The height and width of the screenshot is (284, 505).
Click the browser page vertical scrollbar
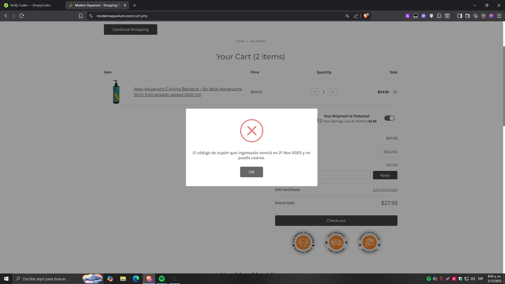pyautogui.click(x=504, y=86)
